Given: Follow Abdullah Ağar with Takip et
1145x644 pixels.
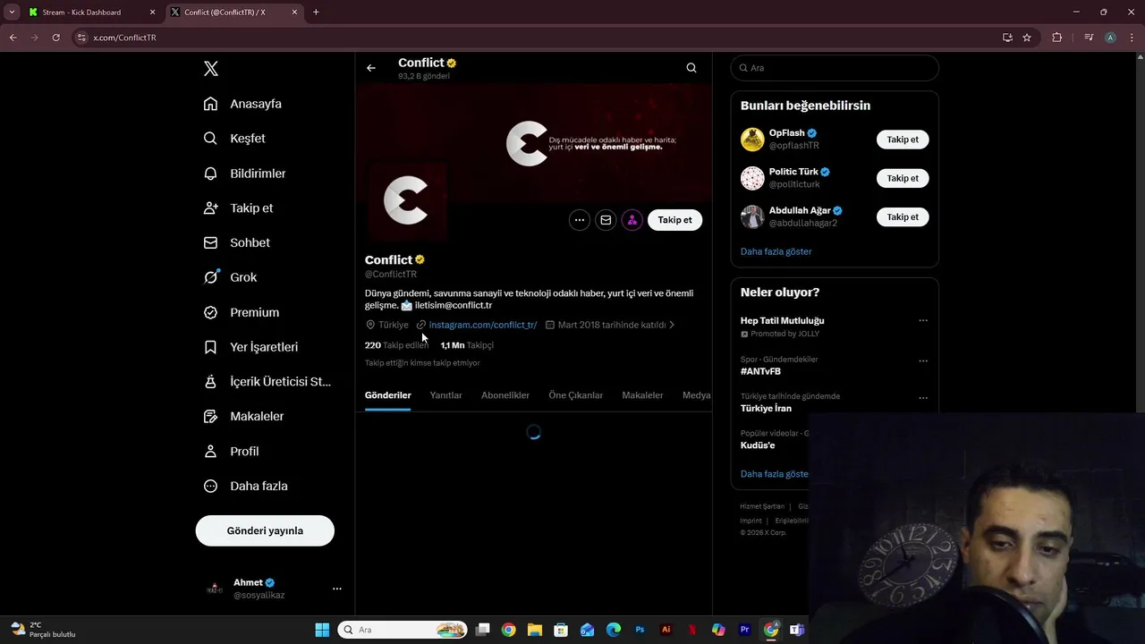Looking at the screenshot, I should (903, 216).
